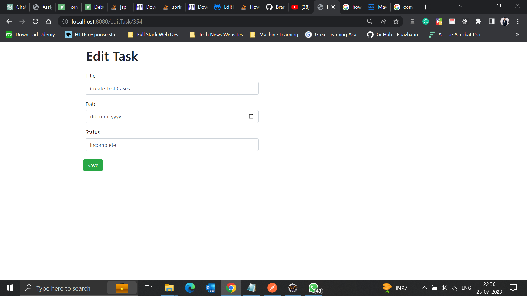Open the React Developer Tools extension
This screenshot has width=527, height=296.
pos(465,21)
